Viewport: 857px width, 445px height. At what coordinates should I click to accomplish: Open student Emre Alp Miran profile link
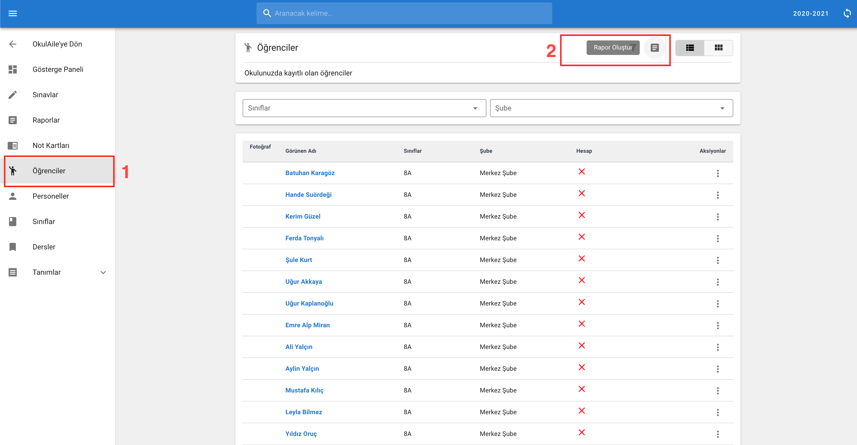307,325
